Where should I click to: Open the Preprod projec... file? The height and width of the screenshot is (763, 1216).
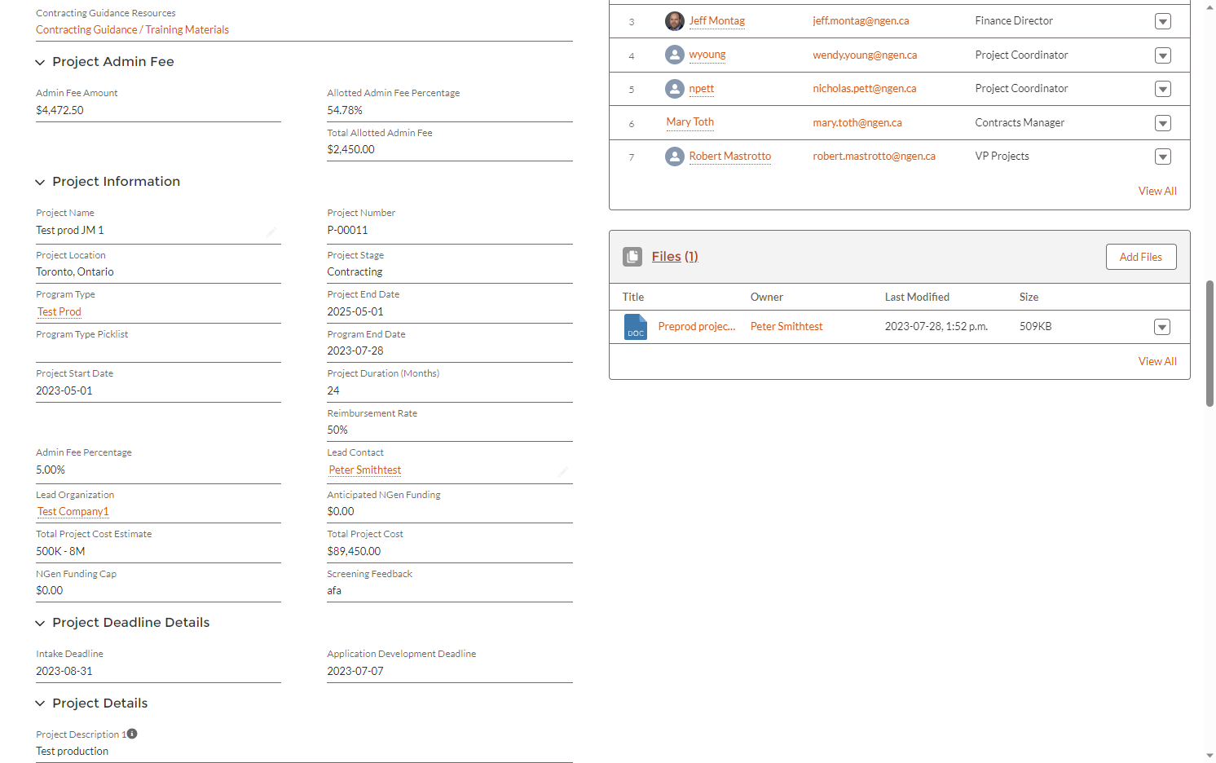[697, 327]
